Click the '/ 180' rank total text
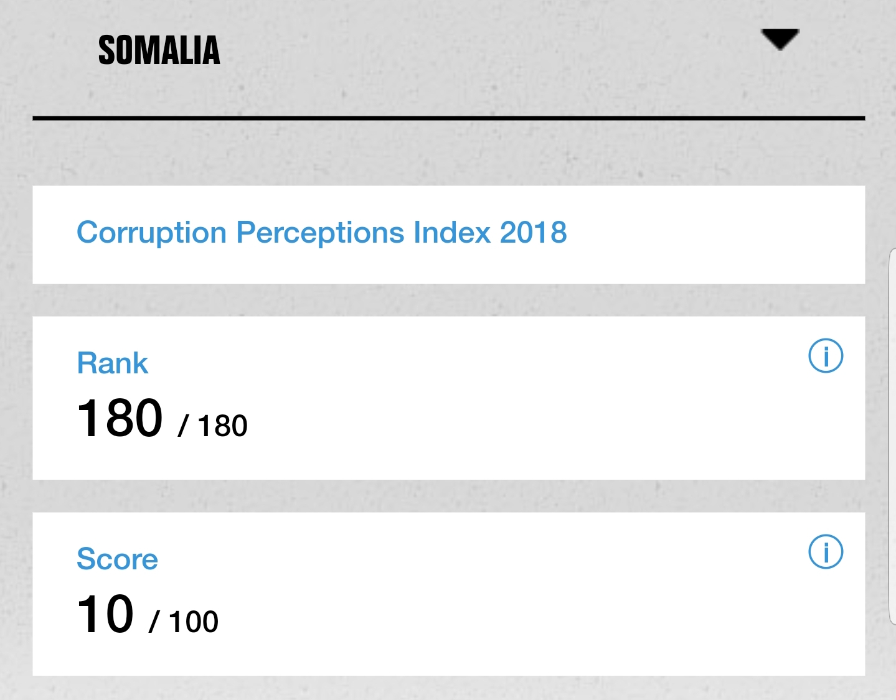 tap(212, 426)
